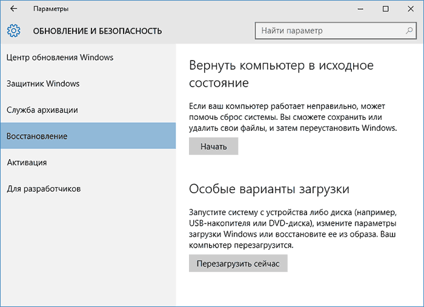Click 'Вернуть компьютер в исходное состояние' heading
The width and height of the screenshot is (424, 307).
tap(282, 73)
